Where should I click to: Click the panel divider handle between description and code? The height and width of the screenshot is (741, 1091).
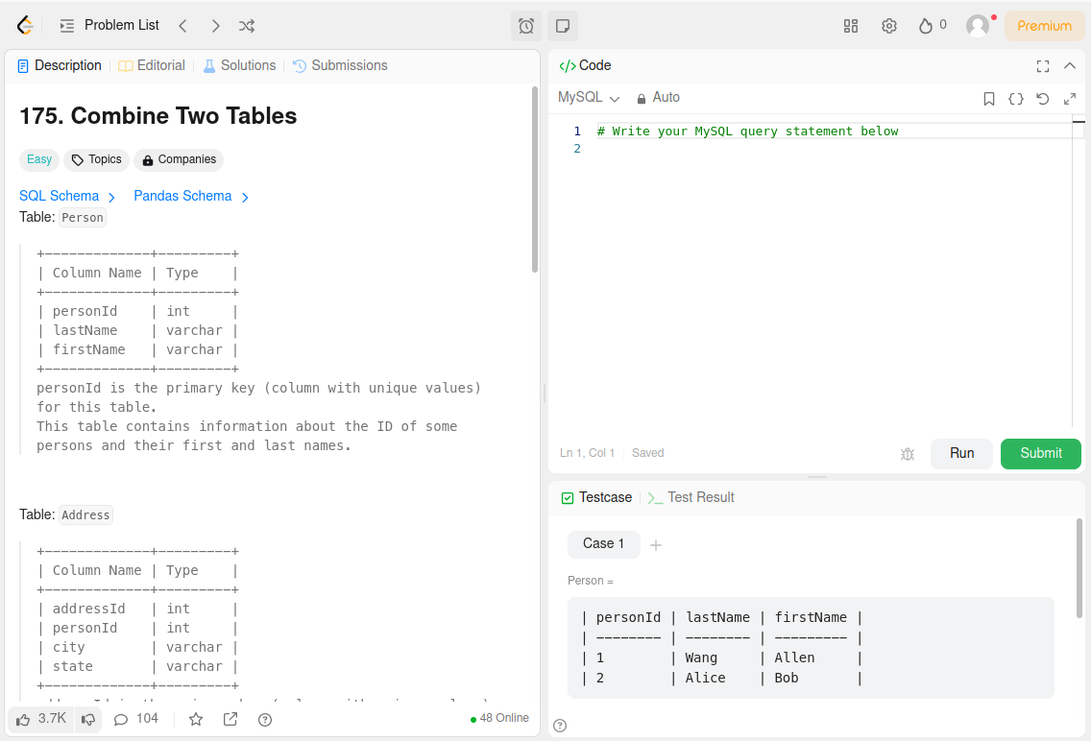coord(545,394)
